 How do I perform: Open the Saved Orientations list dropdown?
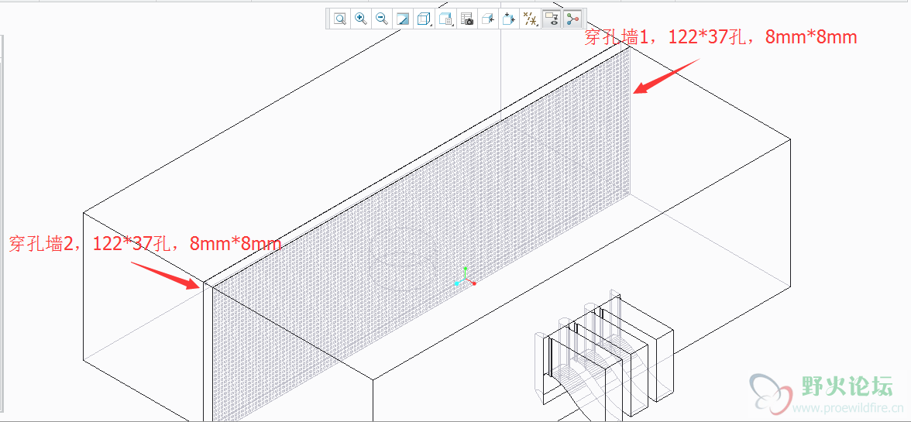tap(445, 19)
